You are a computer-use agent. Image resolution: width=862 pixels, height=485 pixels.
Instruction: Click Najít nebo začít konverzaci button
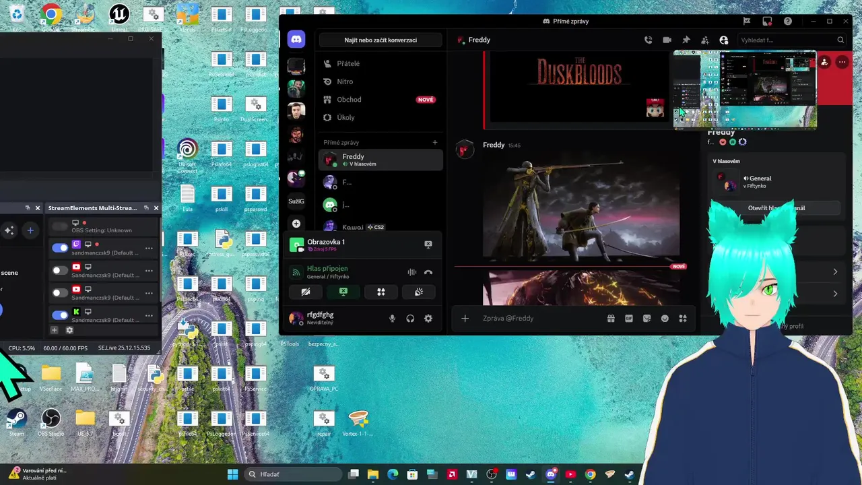click(x=380, y=40)
